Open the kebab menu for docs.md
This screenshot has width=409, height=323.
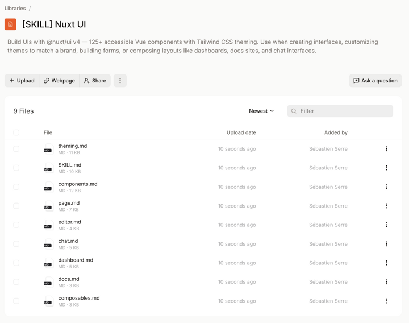pos(386,282)
